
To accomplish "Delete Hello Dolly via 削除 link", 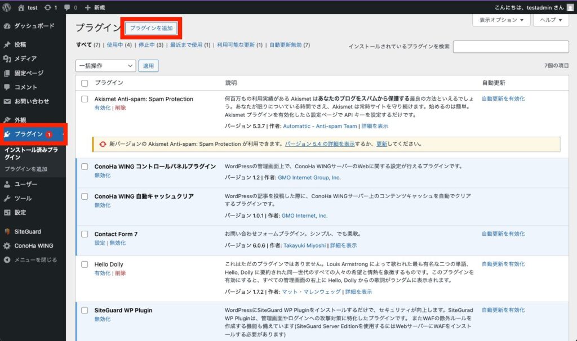I will (121, 273).
